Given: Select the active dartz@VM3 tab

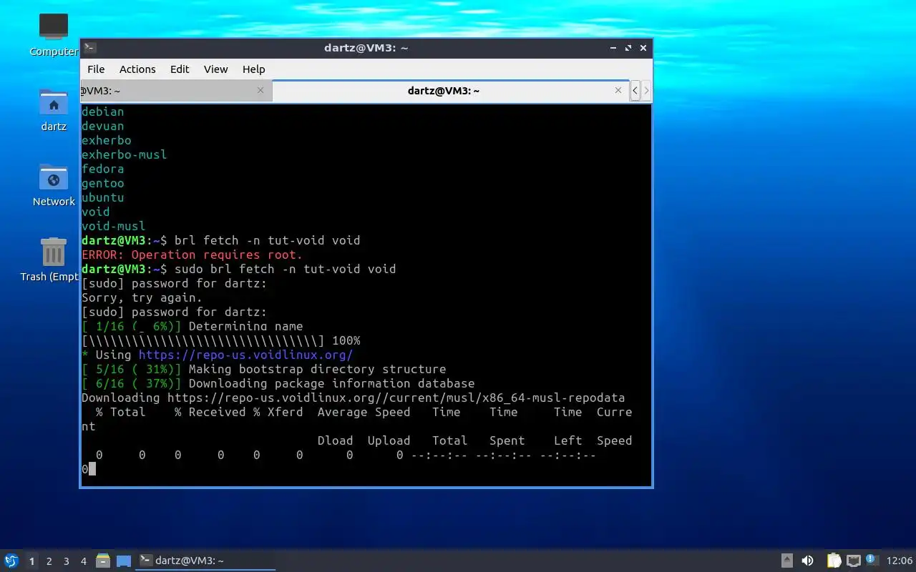Looking at the screenshot, I should 451,91.
